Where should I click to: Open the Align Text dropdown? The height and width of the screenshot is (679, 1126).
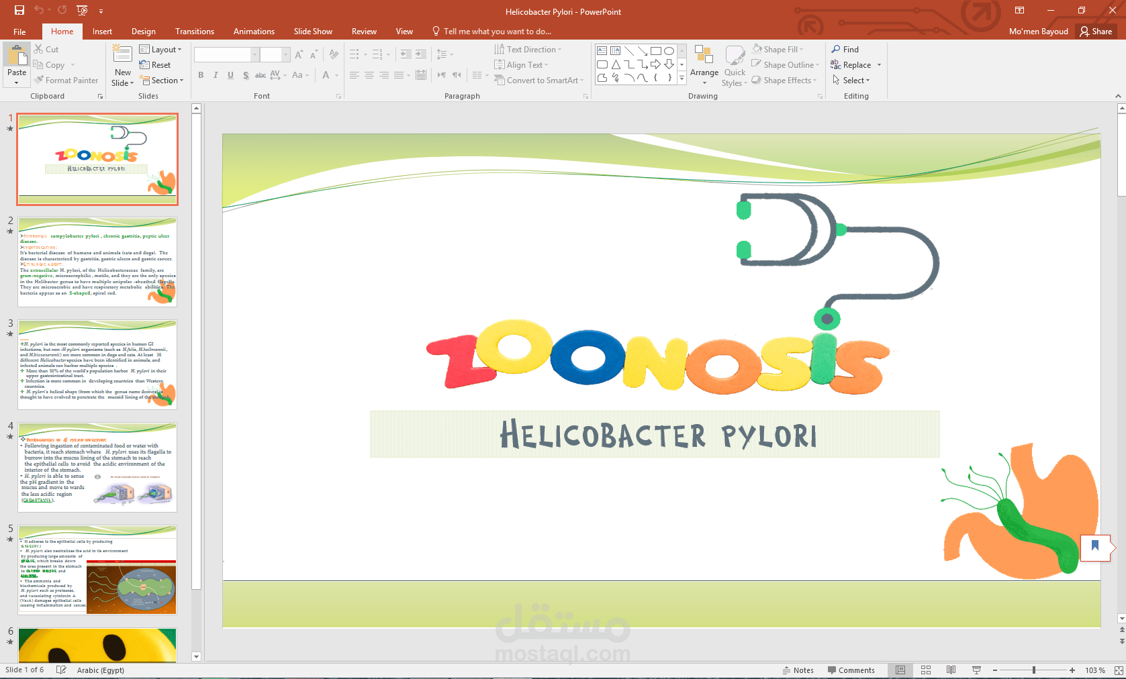(x=521, y=65)
